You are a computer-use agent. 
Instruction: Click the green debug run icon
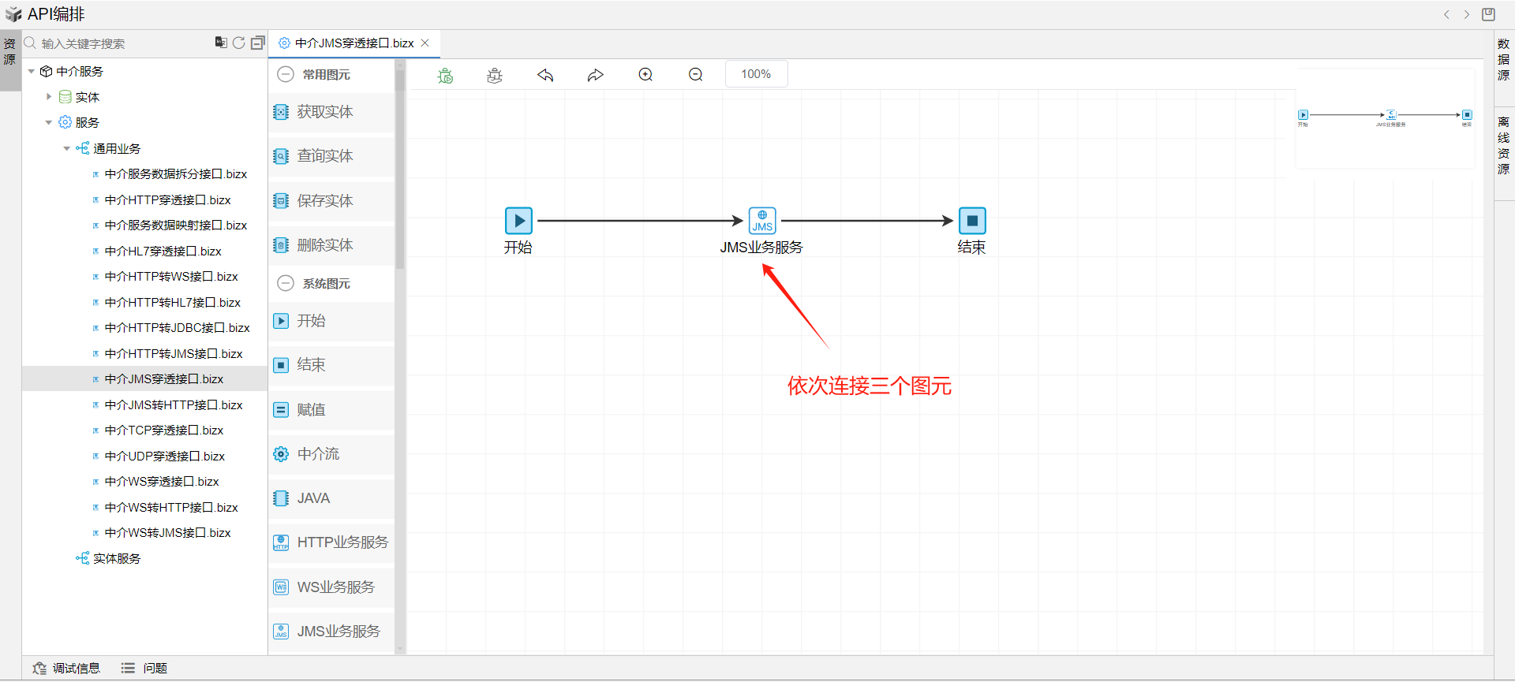coord(446,75)
